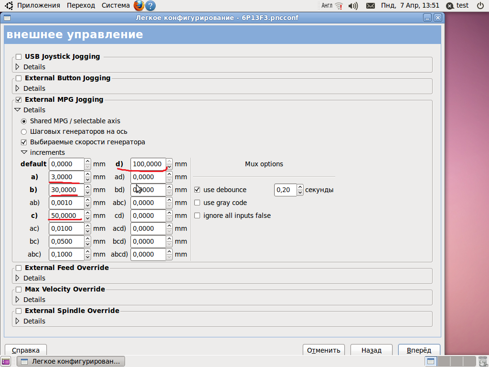This screenshot has height=367, width=489.
Task: Uncheck use debounce option
Action: [x=197, y=190]
